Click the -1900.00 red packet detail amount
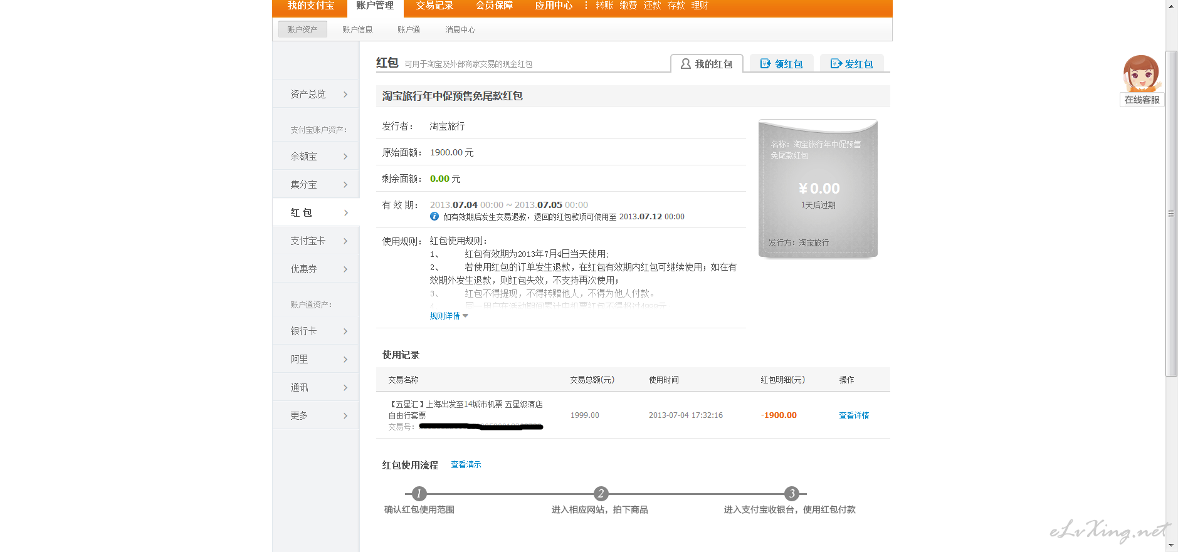This screenshot has width=1178, height=552. point(779,415)
